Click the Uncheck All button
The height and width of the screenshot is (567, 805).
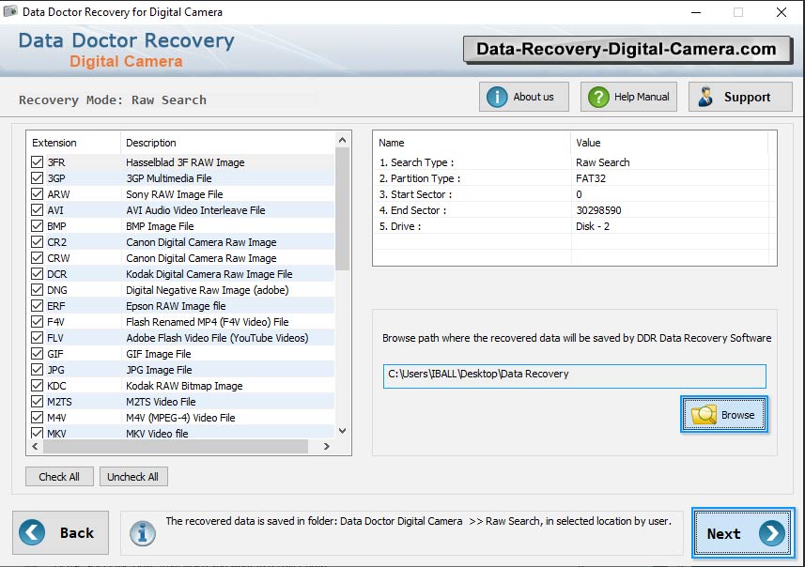pyautogui.click(x=133, y=477)
